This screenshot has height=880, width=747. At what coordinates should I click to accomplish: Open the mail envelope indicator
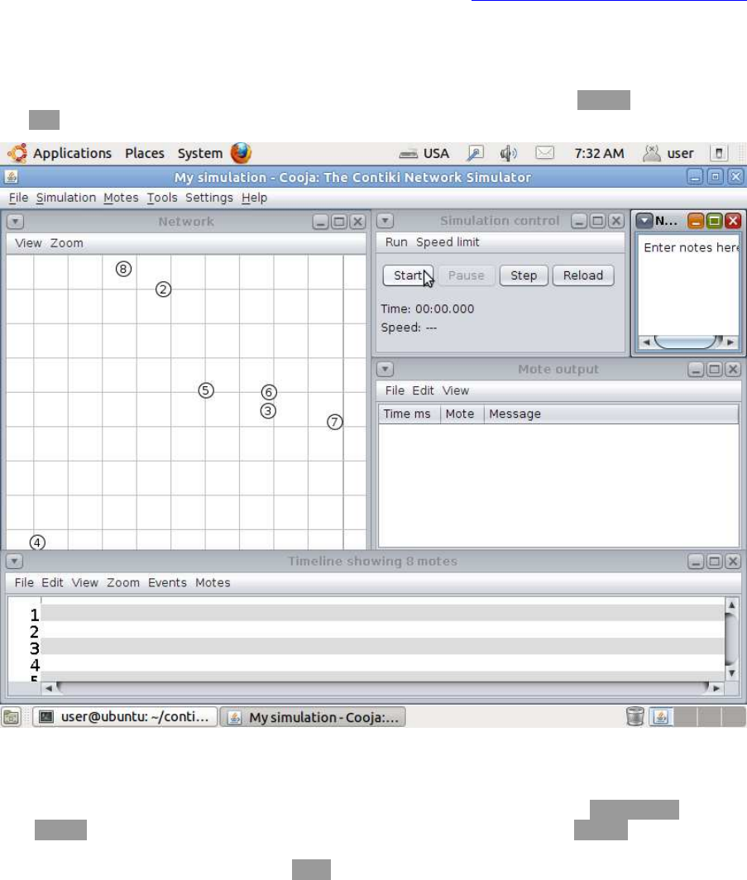click(x=544, y=153)
